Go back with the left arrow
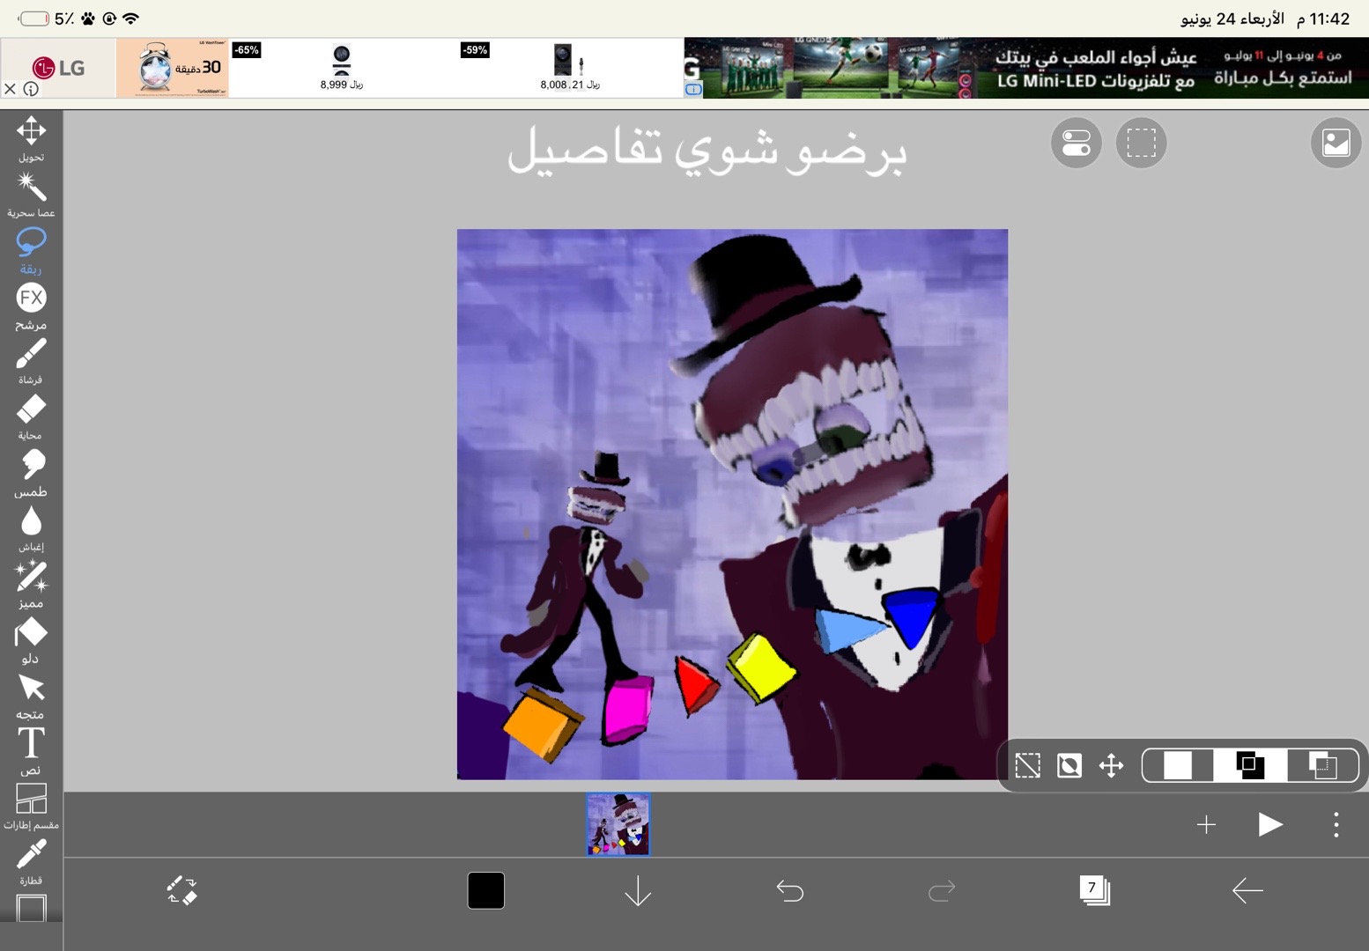Viewport: 1369px width, 951px height. point(1247,891)
